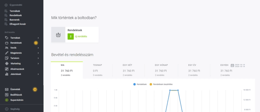Viewport: 260px width, 112px height.
Task: Open the Elhagyott kosár shortcut
Action: (18, 24)
